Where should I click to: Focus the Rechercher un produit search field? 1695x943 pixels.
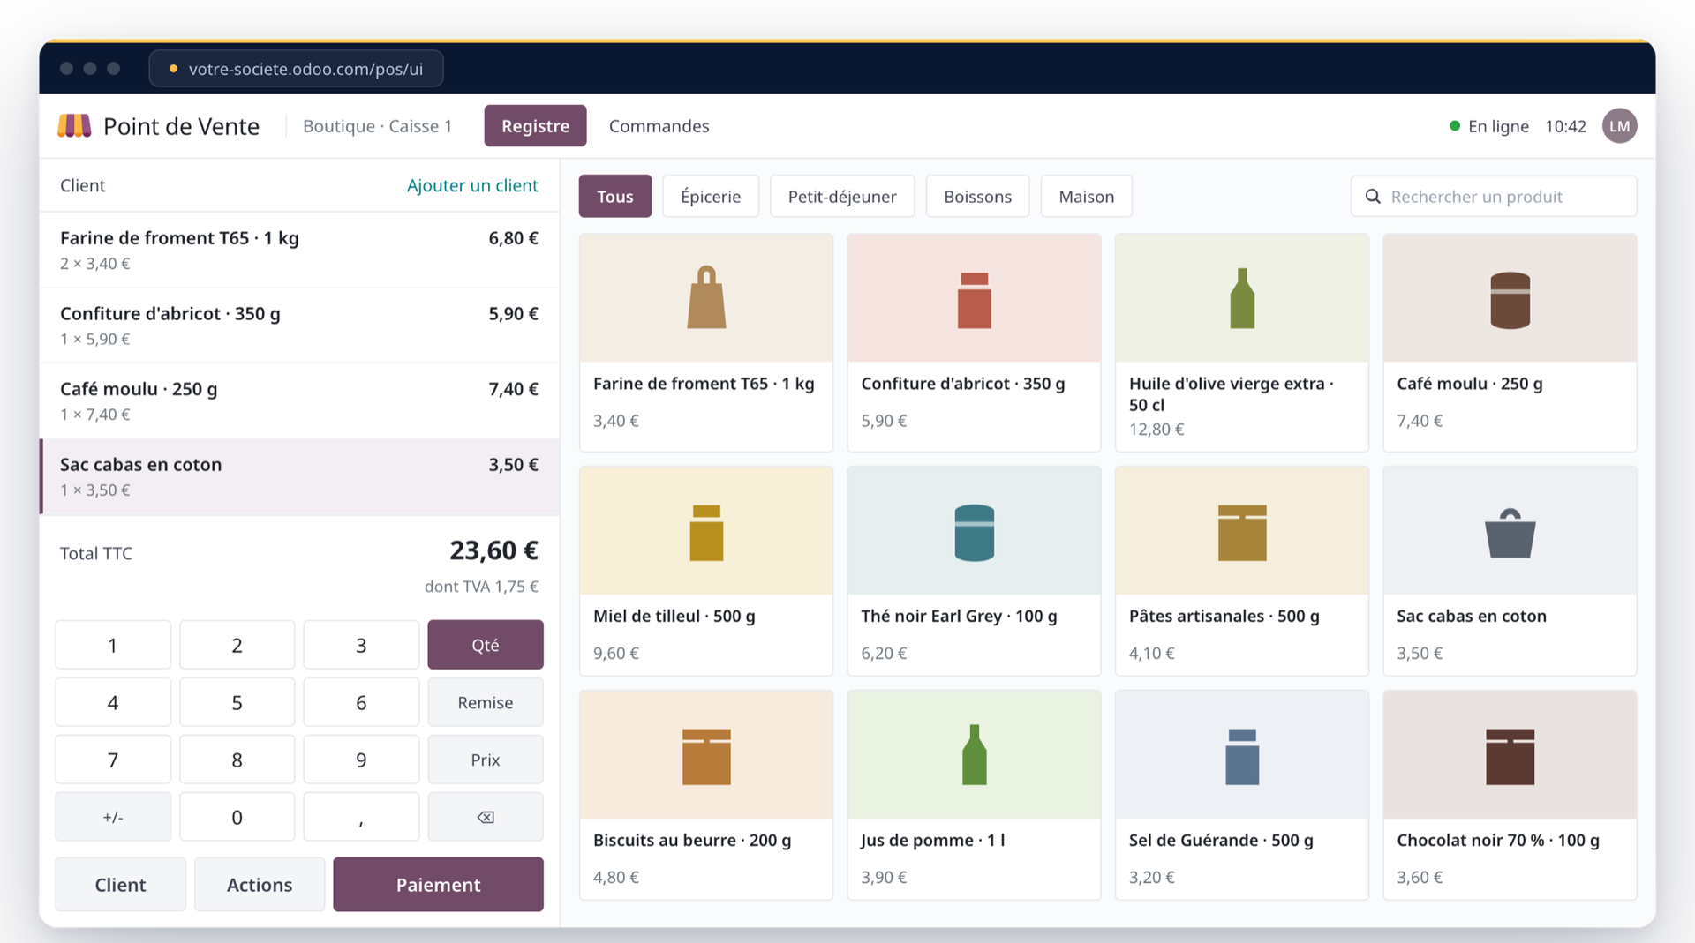coord(1494,196)
